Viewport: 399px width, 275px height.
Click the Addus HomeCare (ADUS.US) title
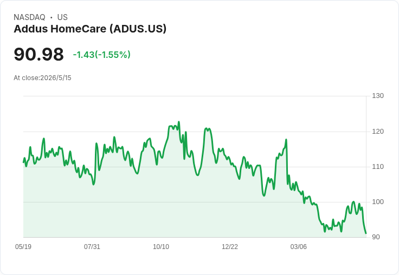(90, 29)
